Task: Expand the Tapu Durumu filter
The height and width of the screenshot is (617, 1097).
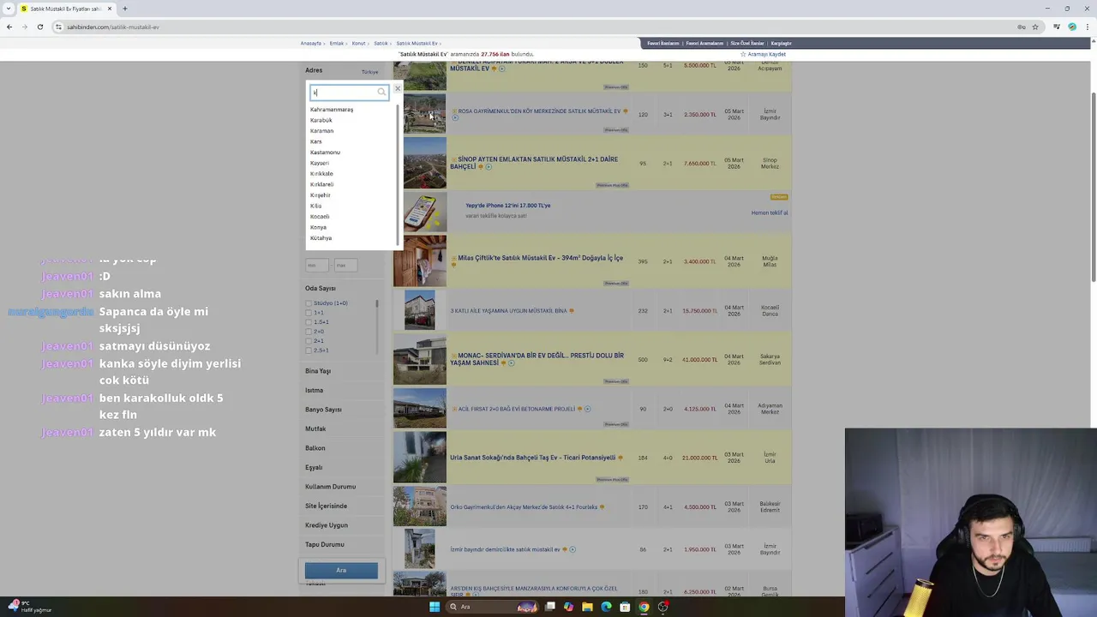Action: point(324,545)
